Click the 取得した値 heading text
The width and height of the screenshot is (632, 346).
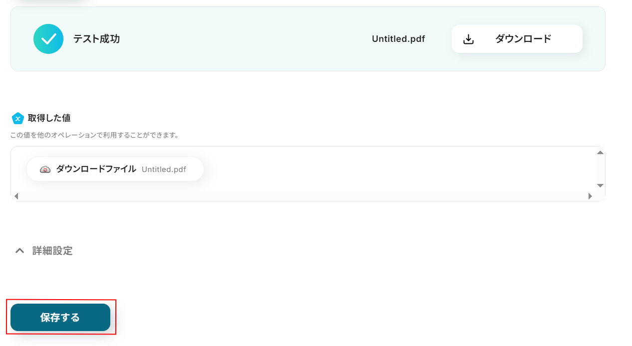tap(49, 118)
